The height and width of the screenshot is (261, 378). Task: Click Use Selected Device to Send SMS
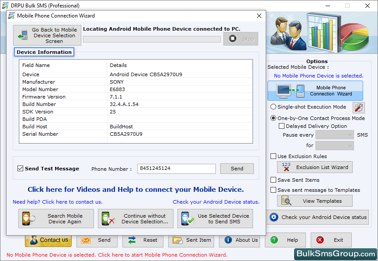click(215, 219)
